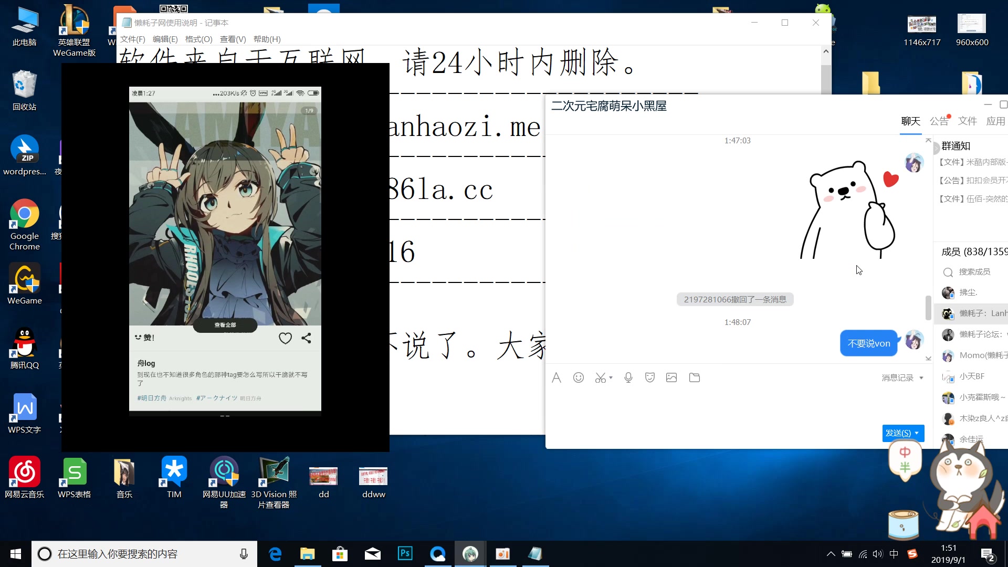Click the share icon in phone preview
Screen dimensions: 1008x567
307,338
